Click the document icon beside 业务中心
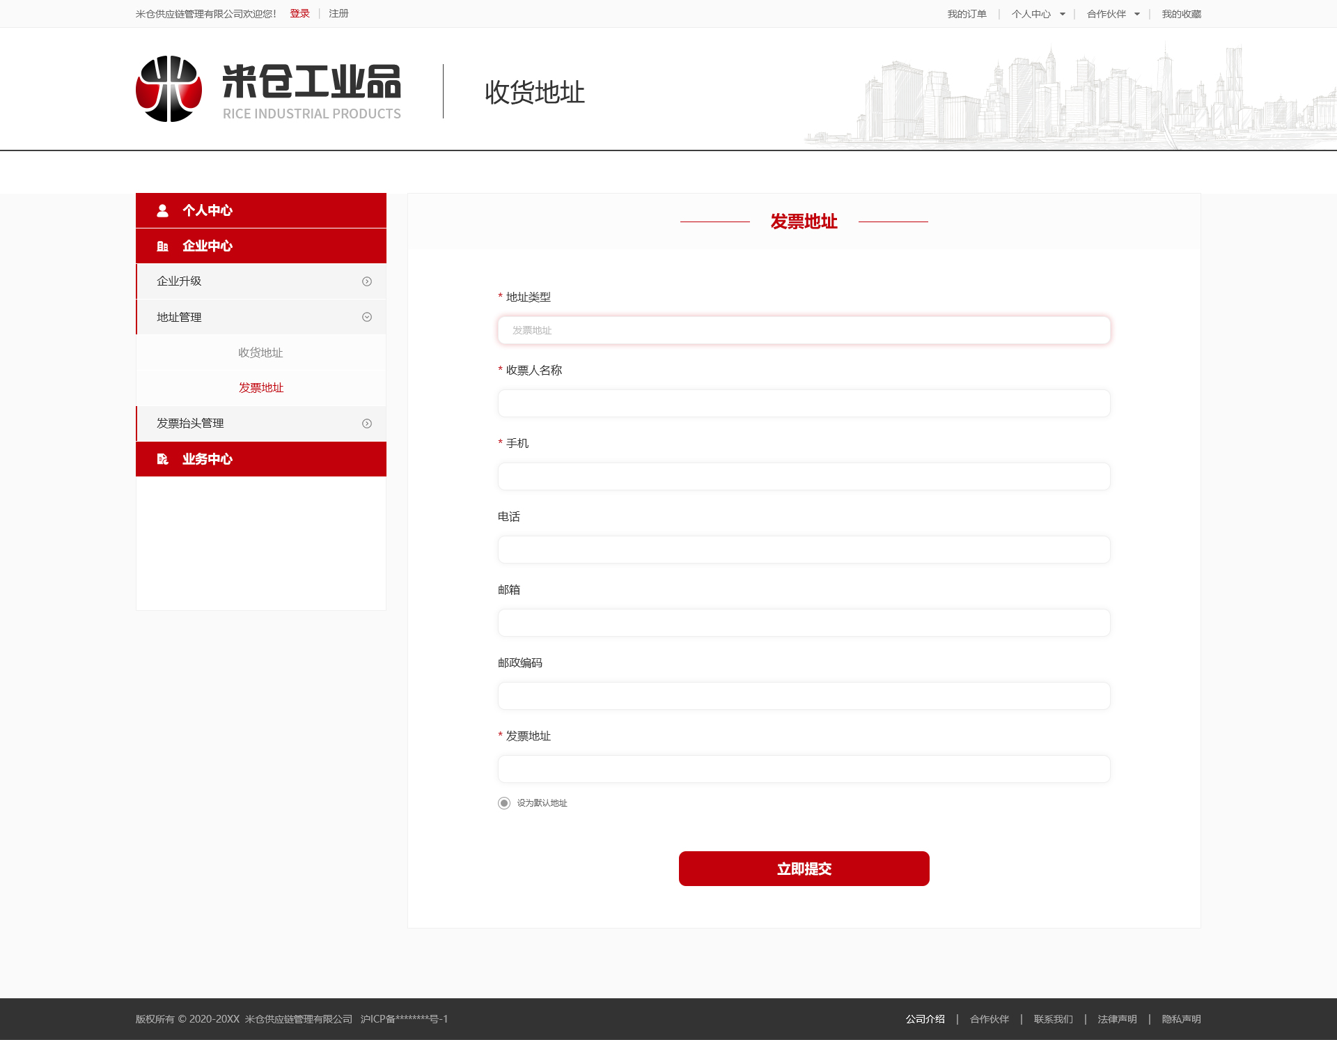 pyautogui.click(x=162, y=458)
